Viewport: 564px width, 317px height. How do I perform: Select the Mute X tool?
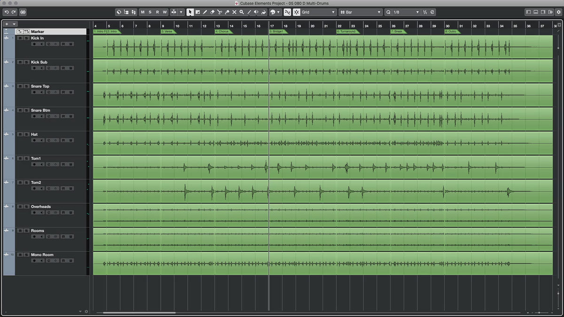234,12
